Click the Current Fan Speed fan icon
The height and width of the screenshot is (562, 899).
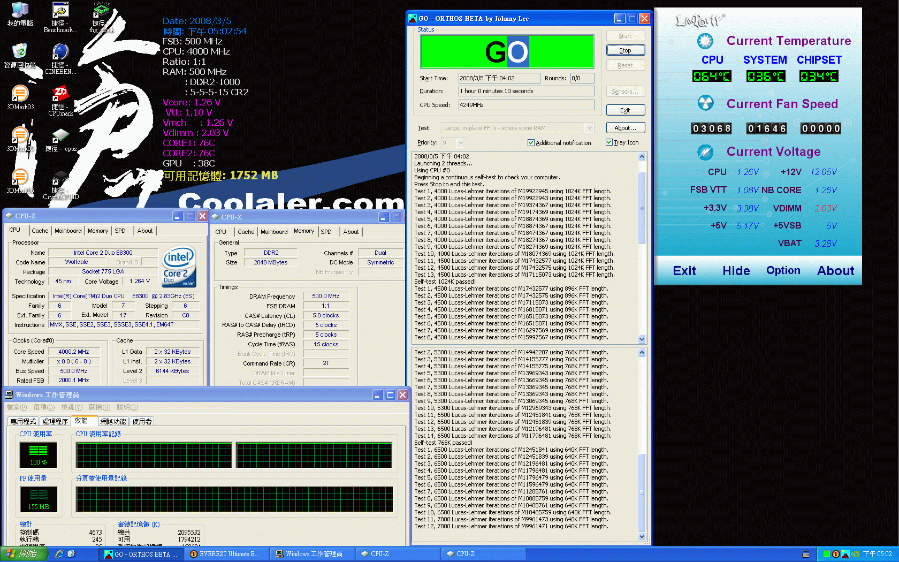pyautogui.click(x=705, y=103)
